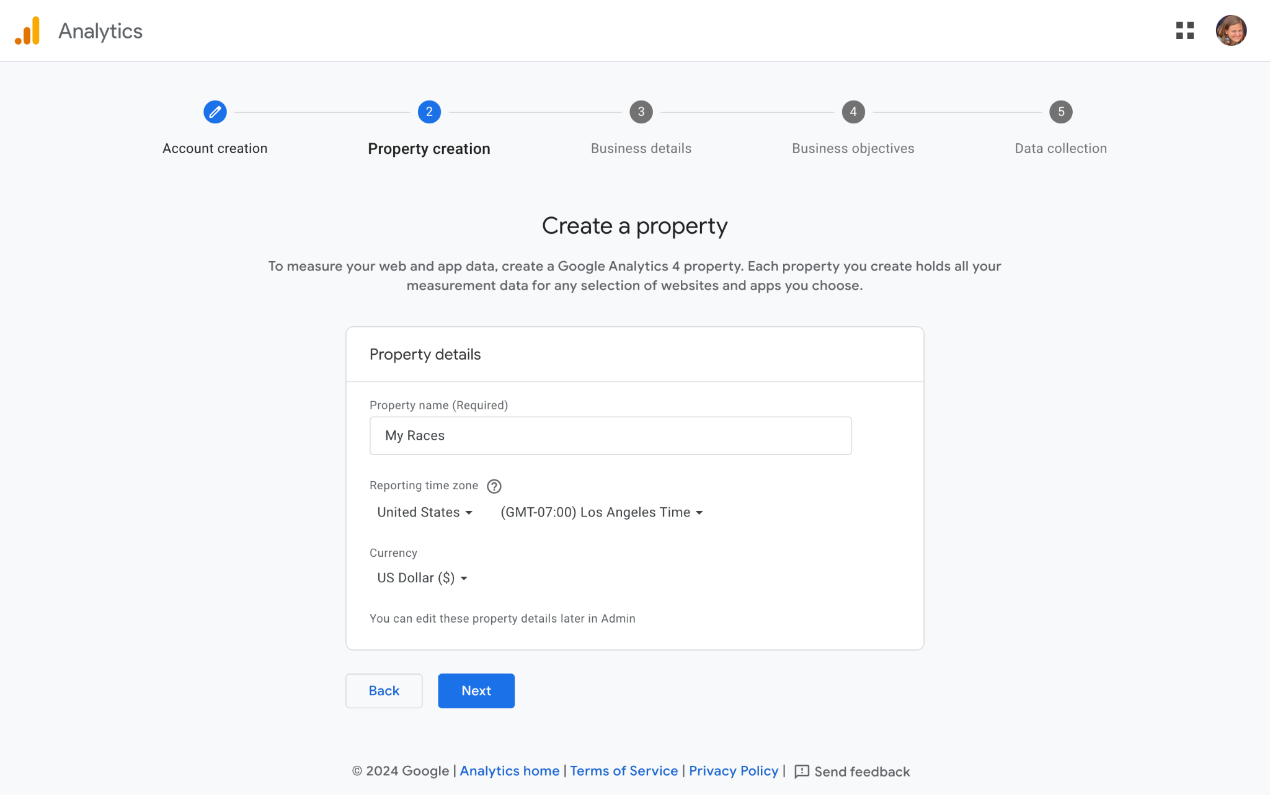The width and height of the screenshot is (1270, 795).
Task: Open the Los Angeles Time zone dropdown
Action: [x=602, y=512]
